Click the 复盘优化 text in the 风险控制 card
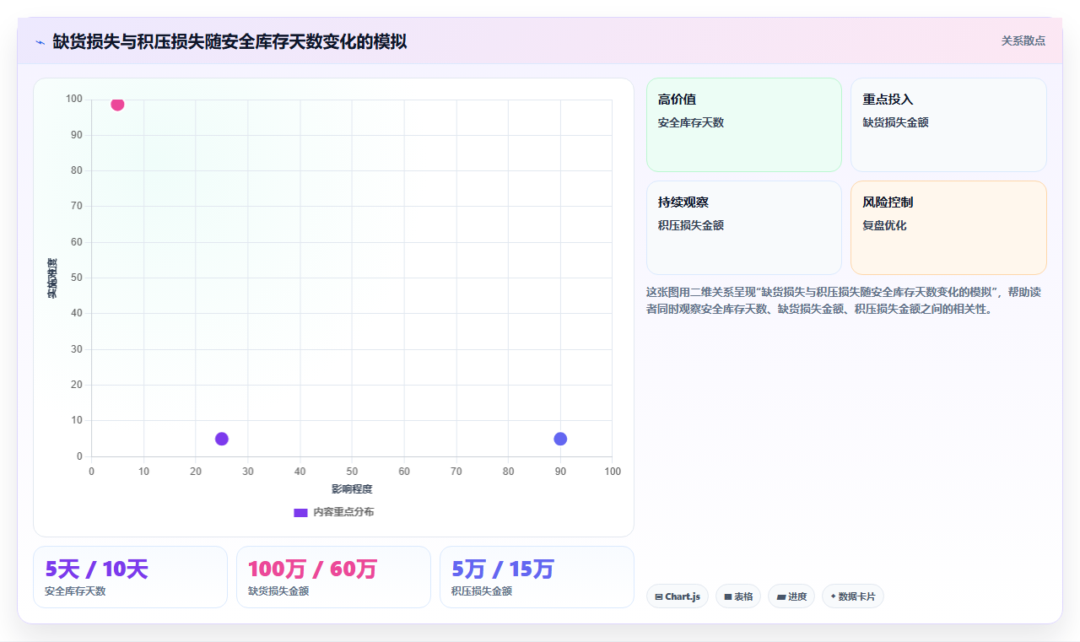 click(x=884, y=225)
